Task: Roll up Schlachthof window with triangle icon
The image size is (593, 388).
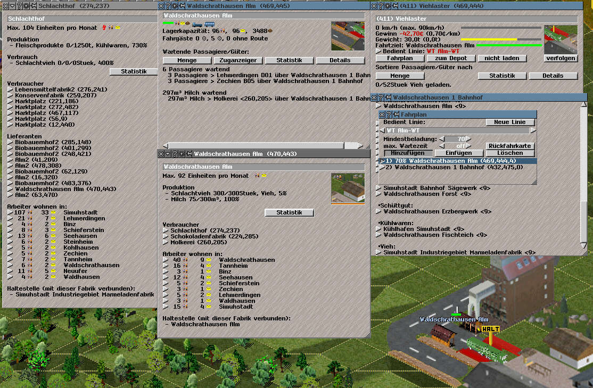Action: point(13,6)
